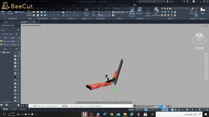The height and width of the screenshot is (117, 209).
Task: Toggle ortho mode in status bar
Action: point(149,110)
